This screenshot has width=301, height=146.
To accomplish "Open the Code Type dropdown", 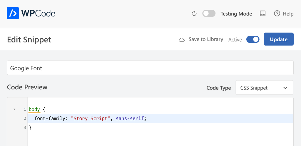I will [264, 88].
